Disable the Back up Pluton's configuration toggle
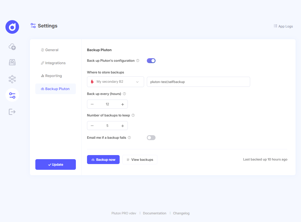The width and height of the screenshot is (301, 222). pyautogui.click(x=151, y=61)
